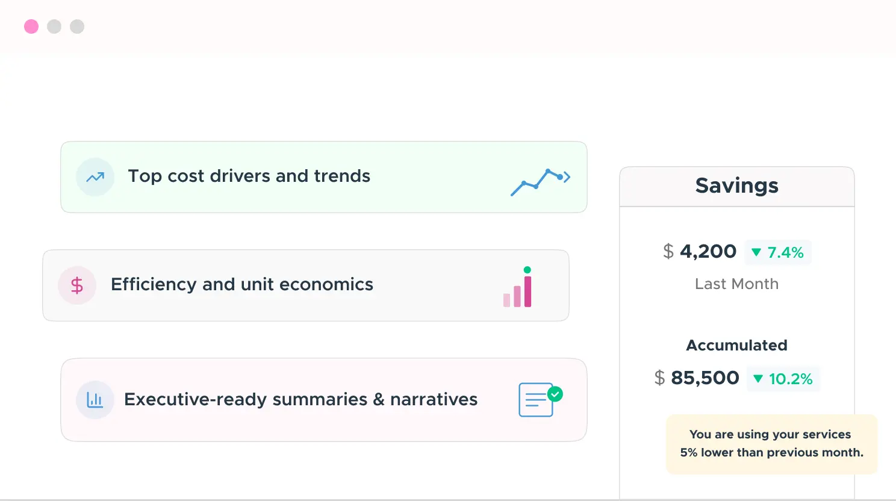Screen dimensions: 896x501
Task: Click the pink bar chart graphic
Action: coord(518,289)
